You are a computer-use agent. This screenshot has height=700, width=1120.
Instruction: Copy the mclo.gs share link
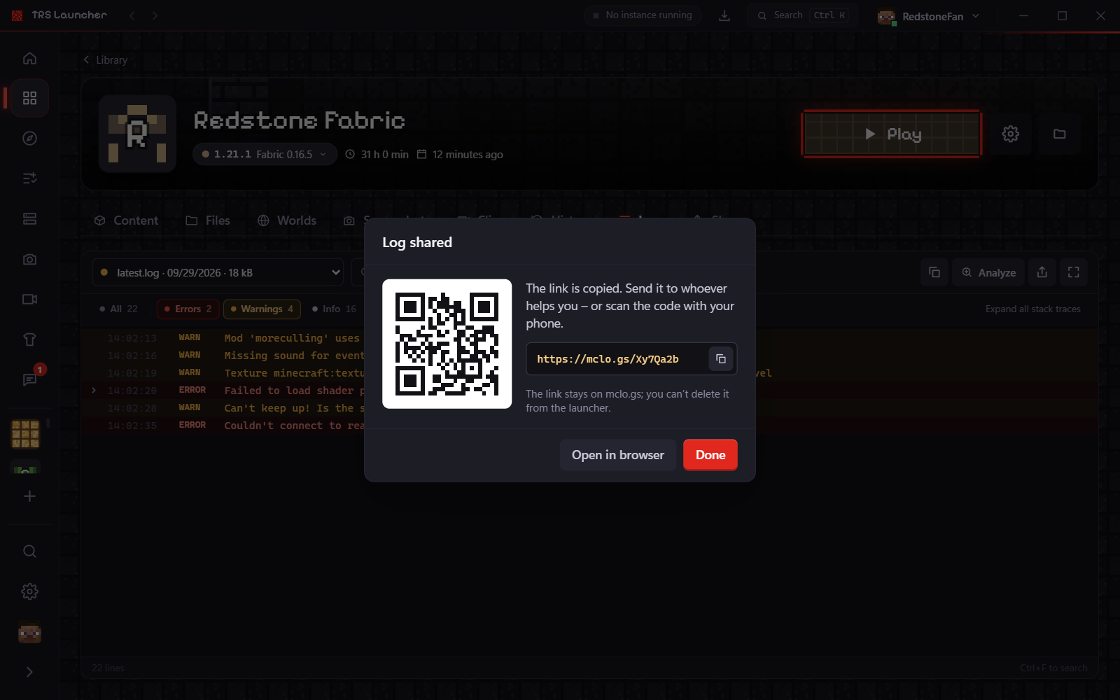click(x=720, y=359)
